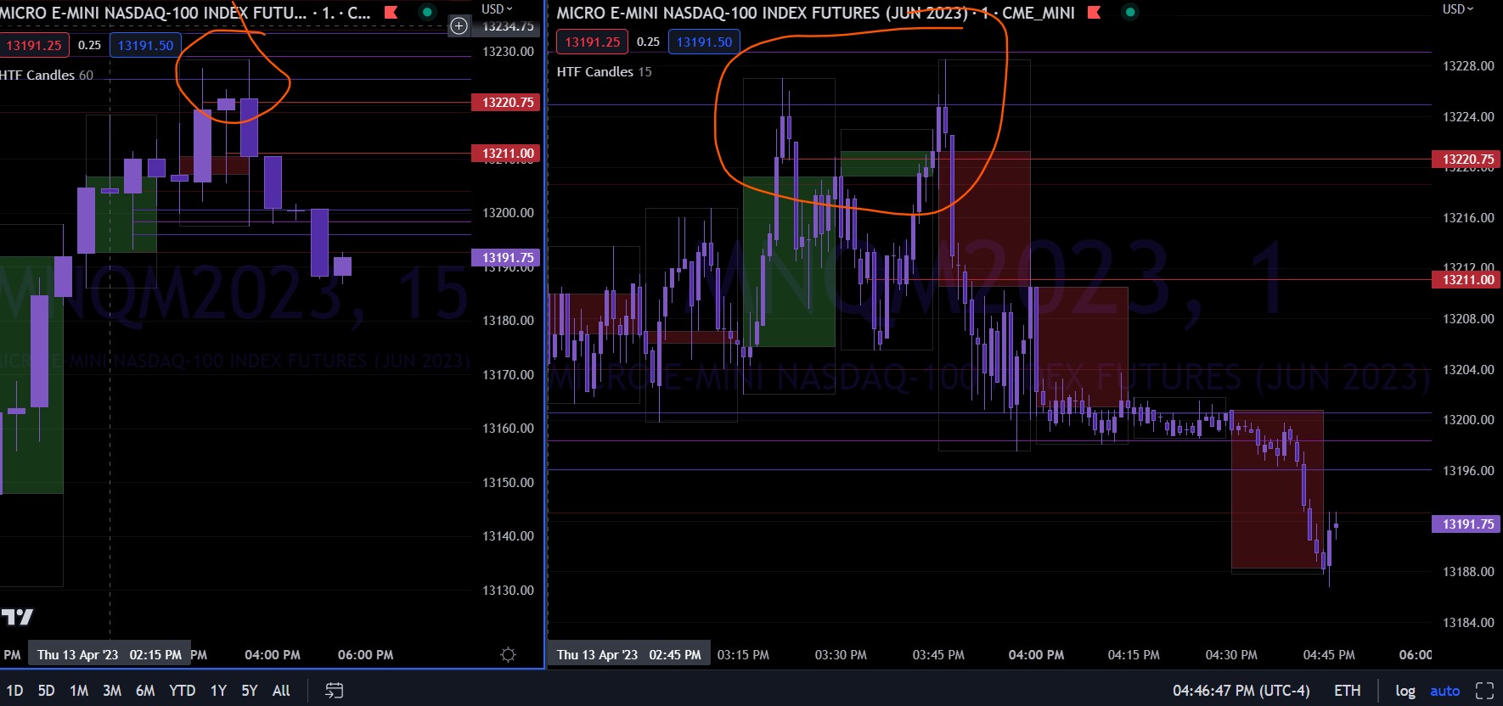Click the 13230.00 price on left chart scale
The image size is (1503, 706).
(508, 52)
